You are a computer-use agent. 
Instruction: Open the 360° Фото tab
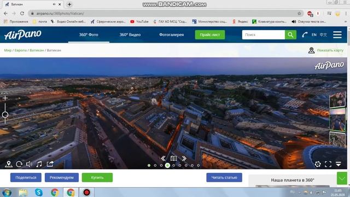tap(89, 34)
